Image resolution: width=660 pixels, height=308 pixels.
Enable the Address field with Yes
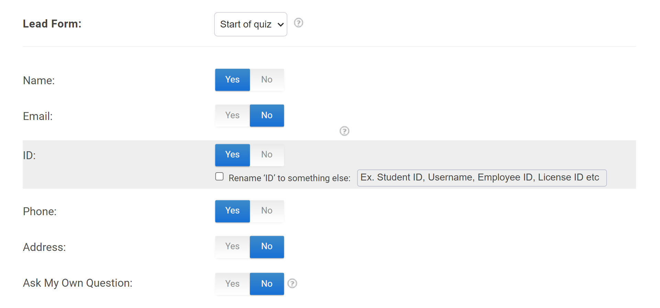232,246
